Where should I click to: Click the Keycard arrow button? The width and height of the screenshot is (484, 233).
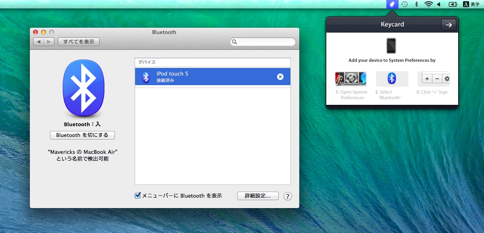(449, 25)
